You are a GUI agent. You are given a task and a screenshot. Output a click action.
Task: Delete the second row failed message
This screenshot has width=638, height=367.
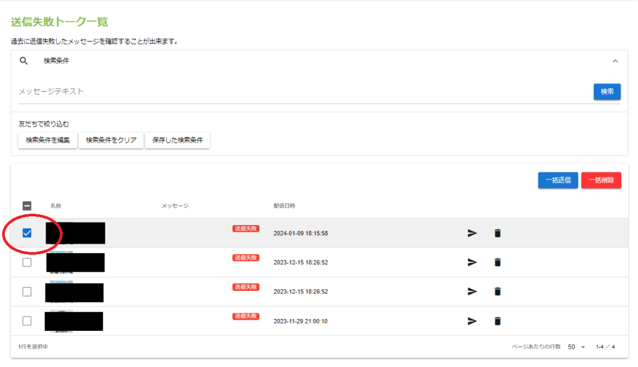497,262
